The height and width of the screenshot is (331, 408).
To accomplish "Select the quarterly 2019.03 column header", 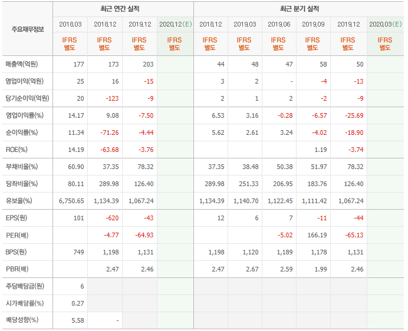I will [x=245, y=24].
